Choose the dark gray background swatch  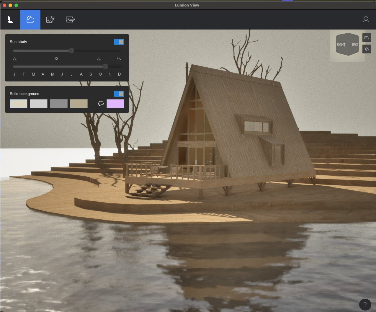59,103
